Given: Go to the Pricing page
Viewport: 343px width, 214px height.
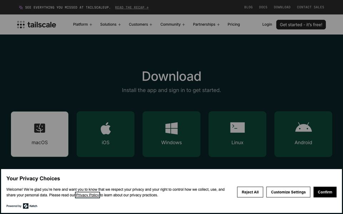Looking at the screenshot, I should 234,25.
